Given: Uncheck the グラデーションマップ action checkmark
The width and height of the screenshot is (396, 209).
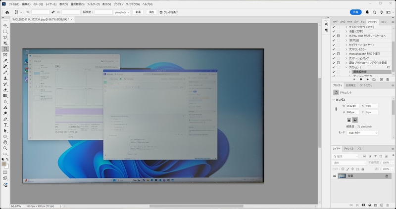Looking at the screenshot, I should coord(334,58).
